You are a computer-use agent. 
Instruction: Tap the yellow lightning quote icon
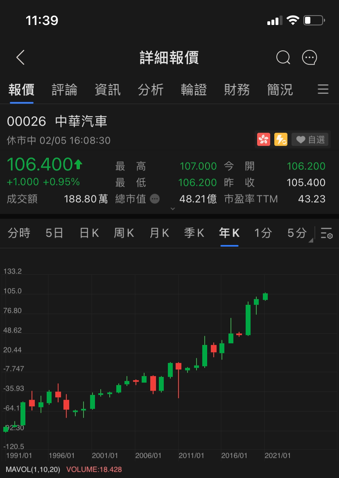click(x=281, y=140)
